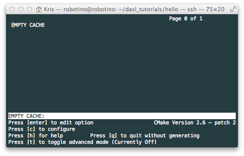Click 'to edit option' text
Image resolution: width=244 pixels, height=156 pixels.
[72, 123]
